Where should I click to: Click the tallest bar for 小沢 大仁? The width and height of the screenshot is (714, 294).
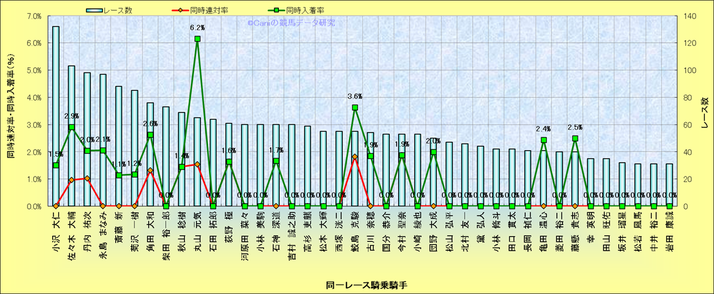coord(56,116)
